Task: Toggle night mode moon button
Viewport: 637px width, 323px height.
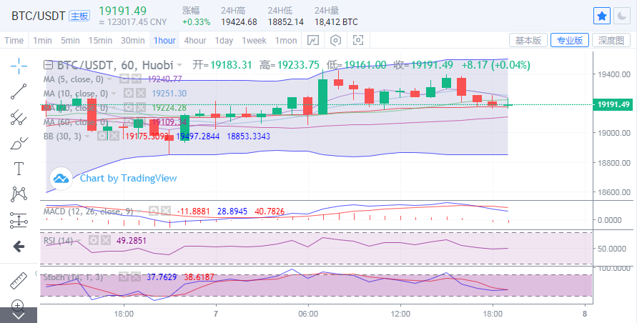Action: (x=621, y=16)
